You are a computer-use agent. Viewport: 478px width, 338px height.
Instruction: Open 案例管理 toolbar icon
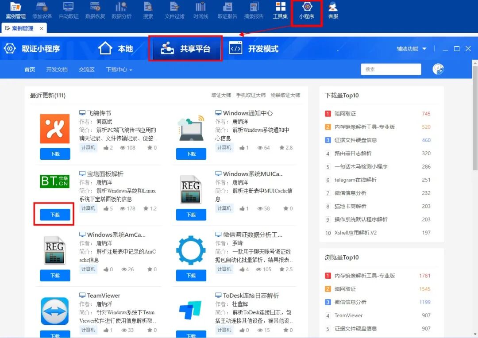click(x=15, y=10)
